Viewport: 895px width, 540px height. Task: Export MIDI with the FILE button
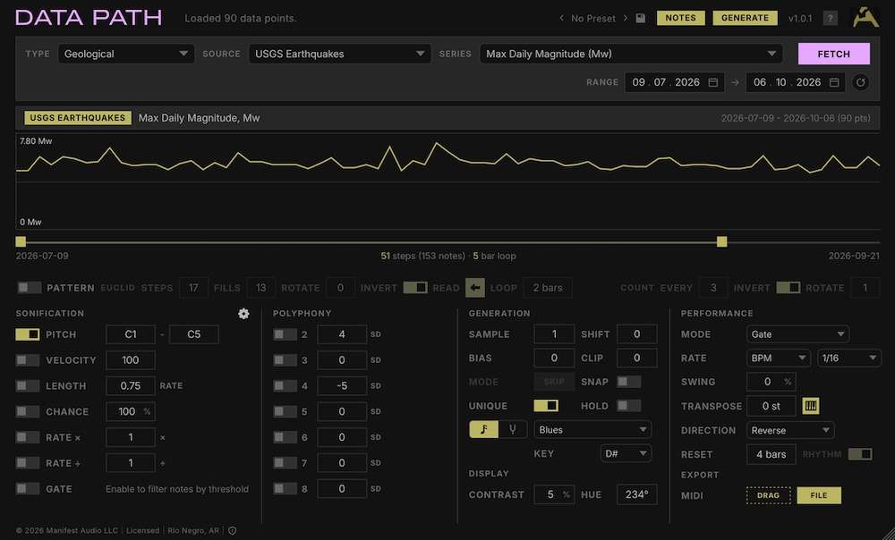click(819, 495)
